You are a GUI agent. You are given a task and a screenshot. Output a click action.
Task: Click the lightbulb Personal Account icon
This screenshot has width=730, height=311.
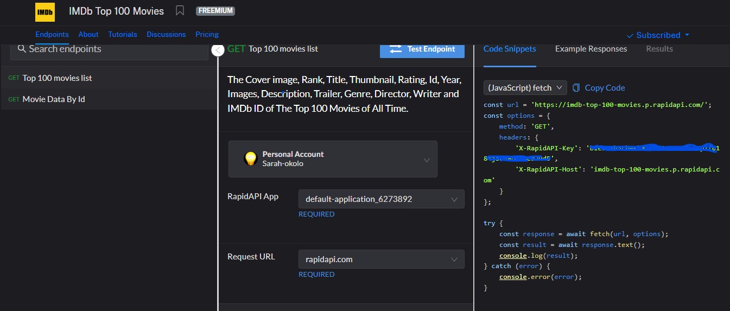250,158
